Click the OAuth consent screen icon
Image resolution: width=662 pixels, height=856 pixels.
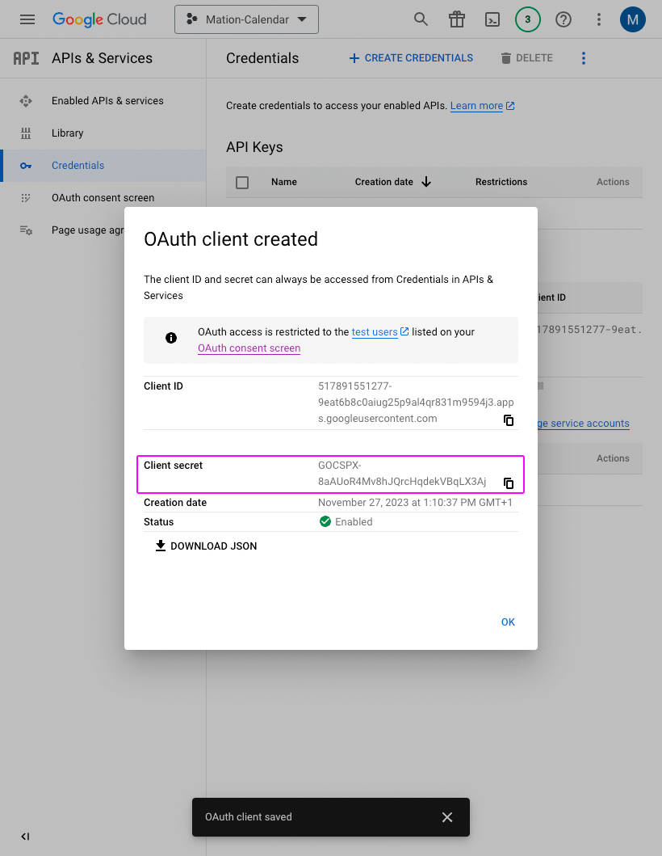26,197
